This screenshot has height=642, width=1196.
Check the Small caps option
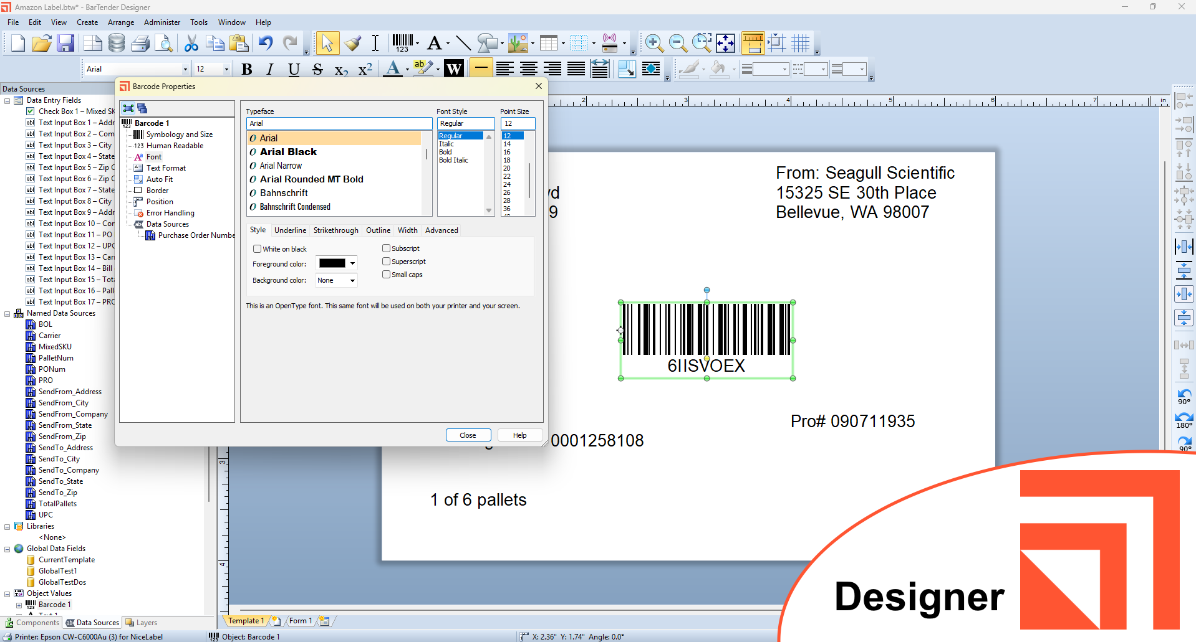pyautogui.click(x=386, y=275)
